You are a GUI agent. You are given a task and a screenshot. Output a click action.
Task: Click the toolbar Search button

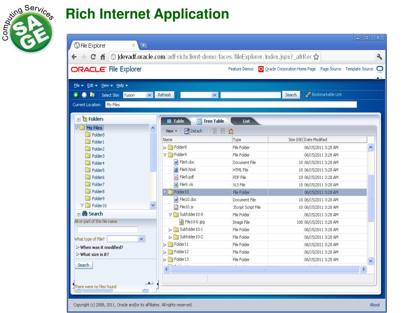click(x=291, y=95)
